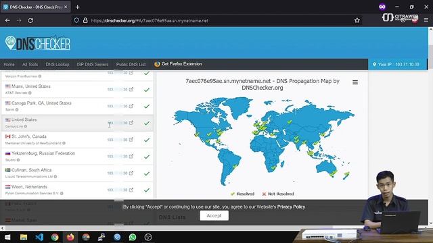This screenshot has height=243, width=433.
Task: Close the DNS Checker browser tab
Action: click(66, 7)
